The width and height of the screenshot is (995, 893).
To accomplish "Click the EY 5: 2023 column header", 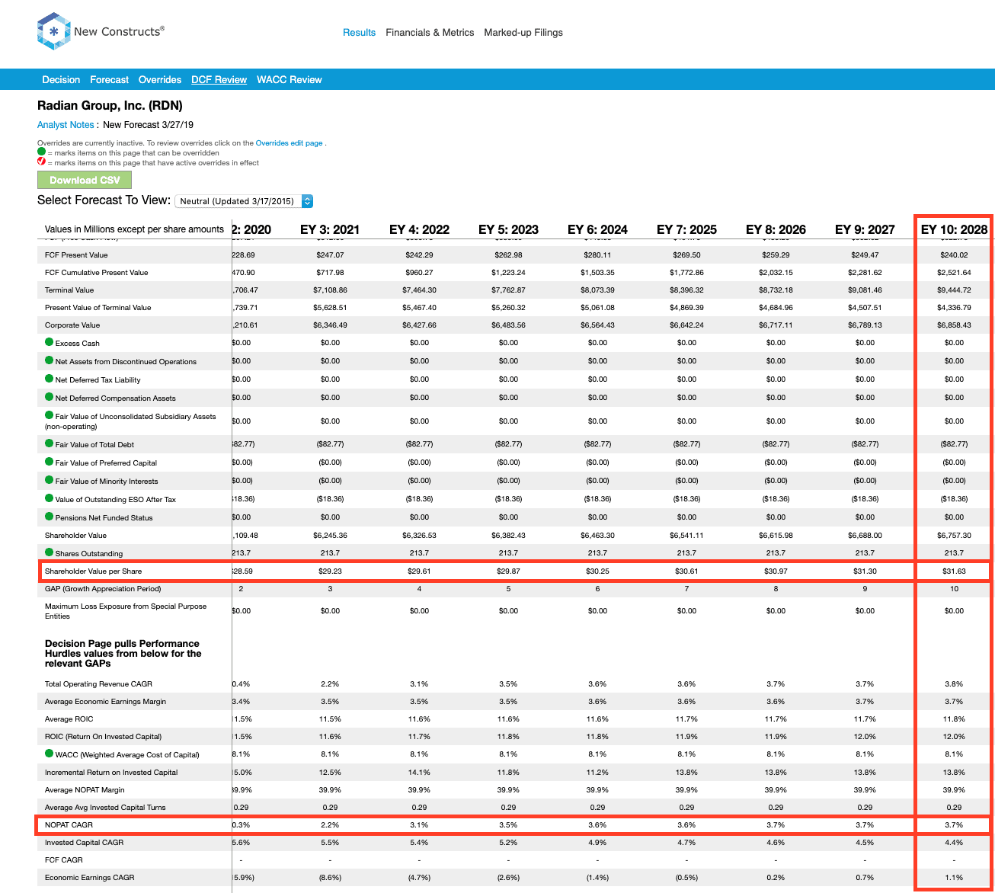I will 508,229.
